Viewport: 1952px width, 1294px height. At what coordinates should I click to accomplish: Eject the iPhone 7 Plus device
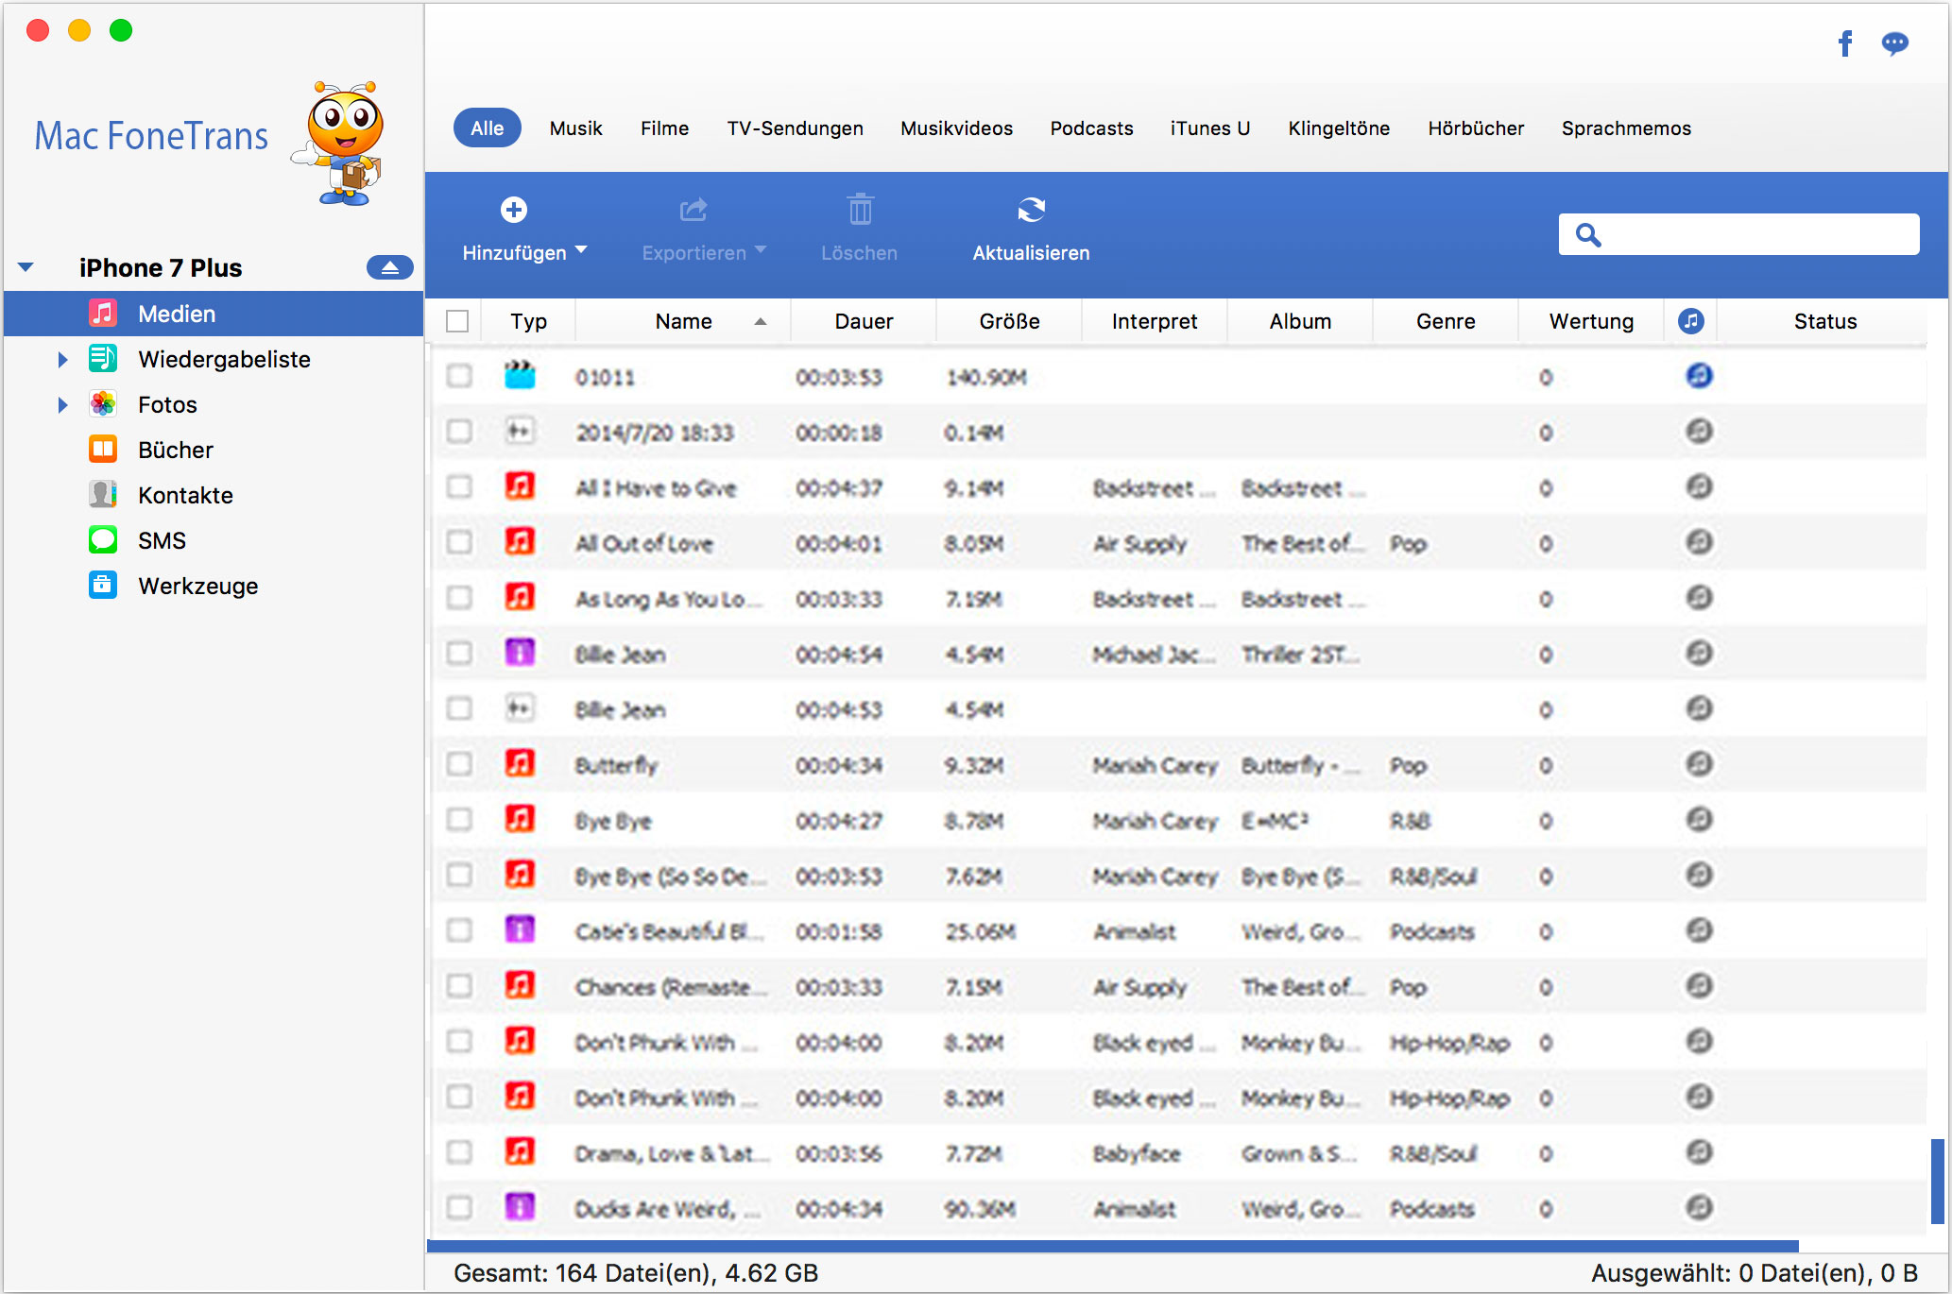[390, 267]
